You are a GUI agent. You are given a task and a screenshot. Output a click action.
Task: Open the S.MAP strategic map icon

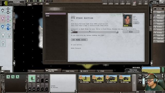pos(122,3)
